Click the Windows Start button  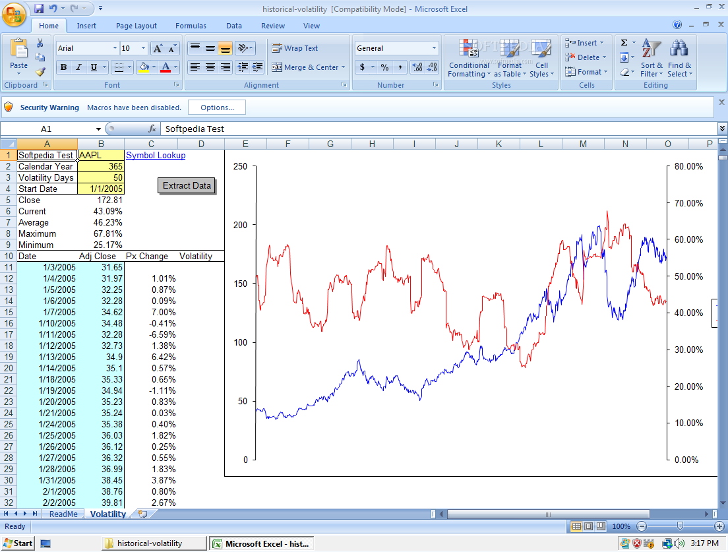(18, 543)
